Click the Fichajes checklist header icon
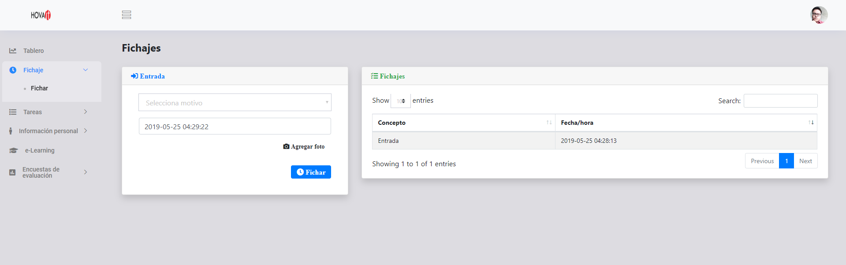Screen dimensions: 846x265 (374, 76)
